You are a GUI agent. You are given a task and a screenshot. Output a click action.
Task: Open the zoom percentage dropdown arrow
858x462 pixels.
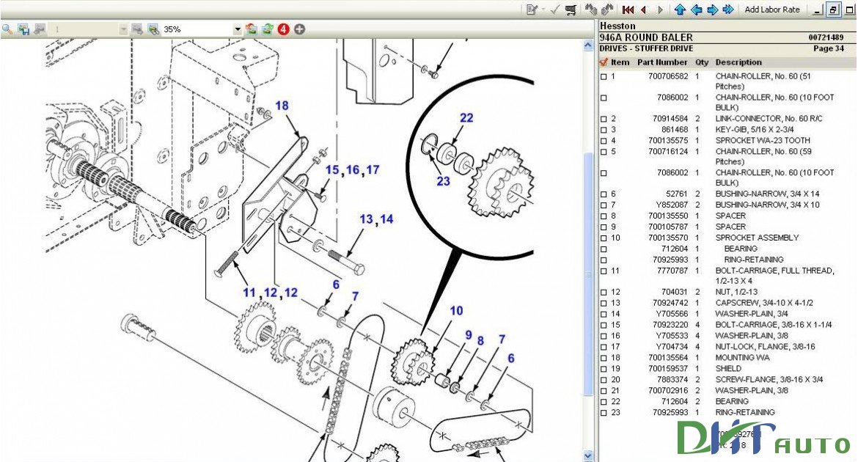237,29
